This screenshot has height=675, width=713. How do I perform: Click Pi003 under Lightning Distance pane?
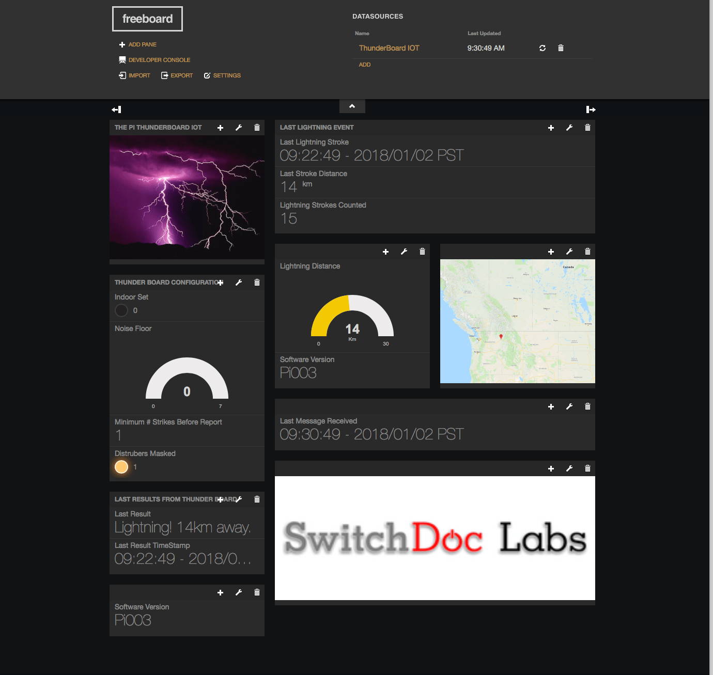pyautogui.click(x=298, y=373)
